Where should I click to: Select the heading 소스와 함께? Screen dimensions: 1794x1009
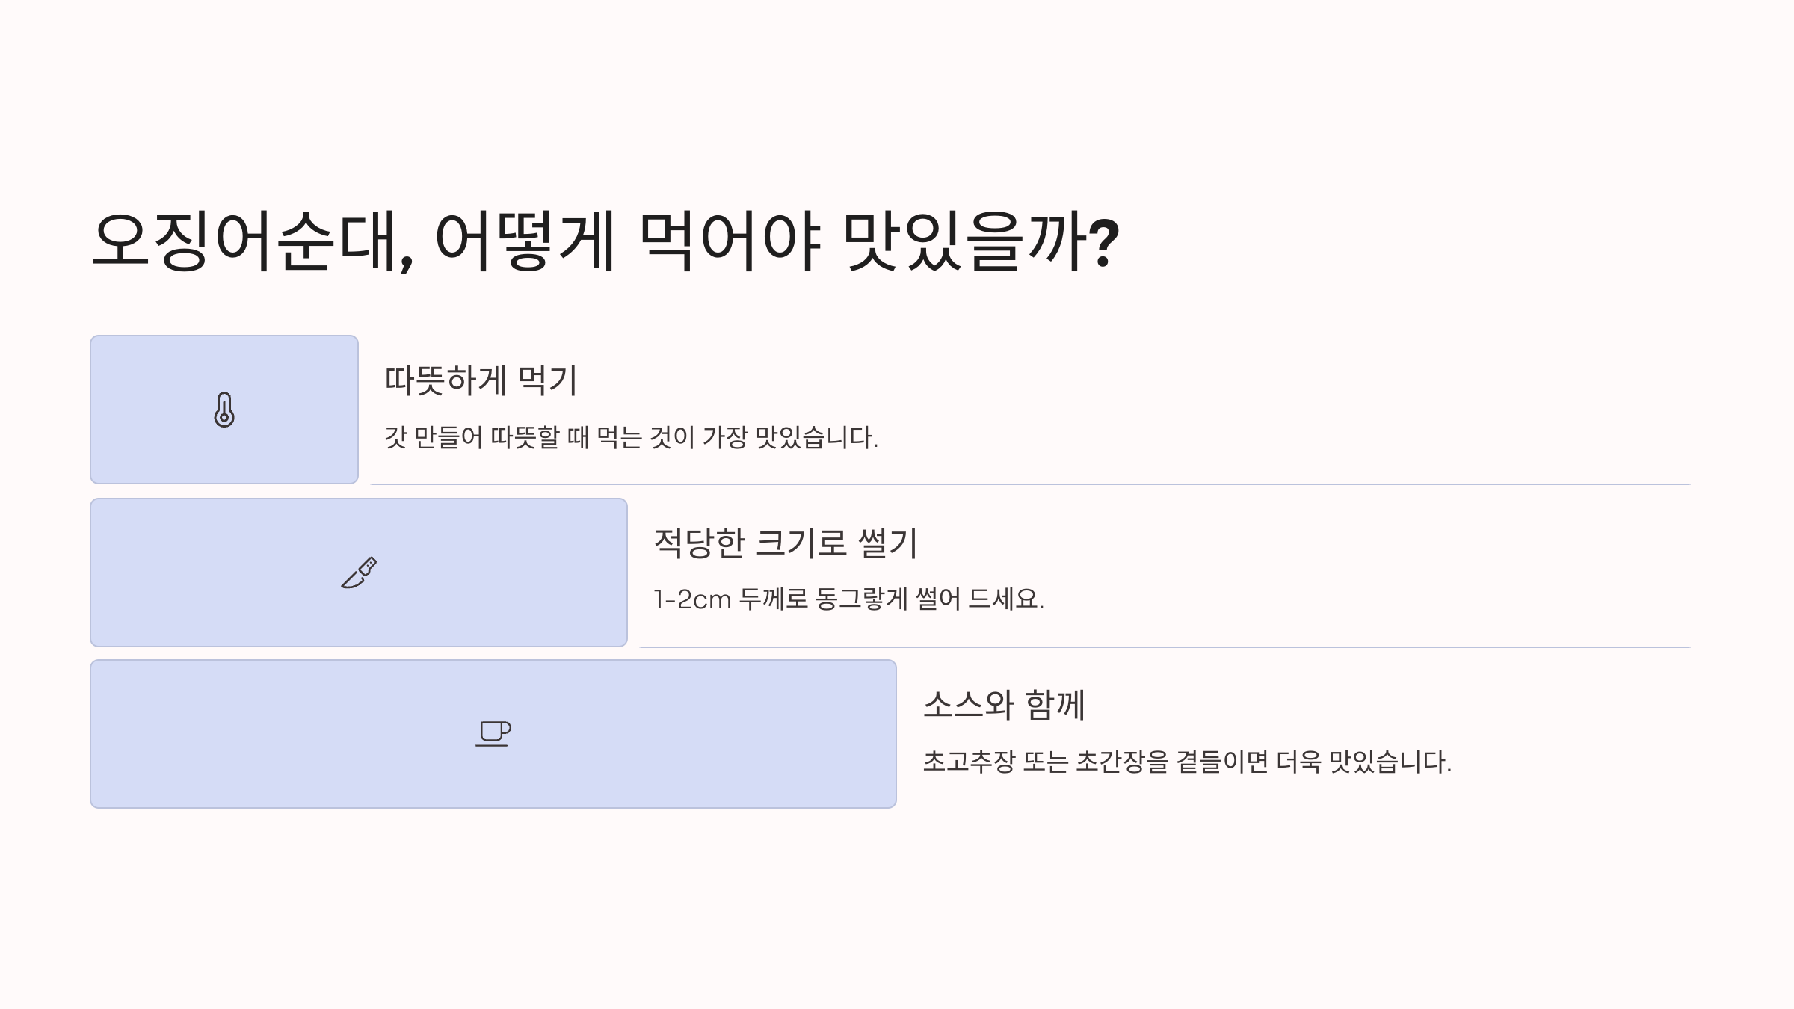1004,704
